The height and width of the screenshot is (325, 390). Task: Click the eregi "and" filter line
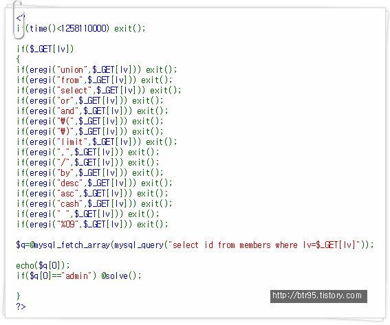pos(92,111)
